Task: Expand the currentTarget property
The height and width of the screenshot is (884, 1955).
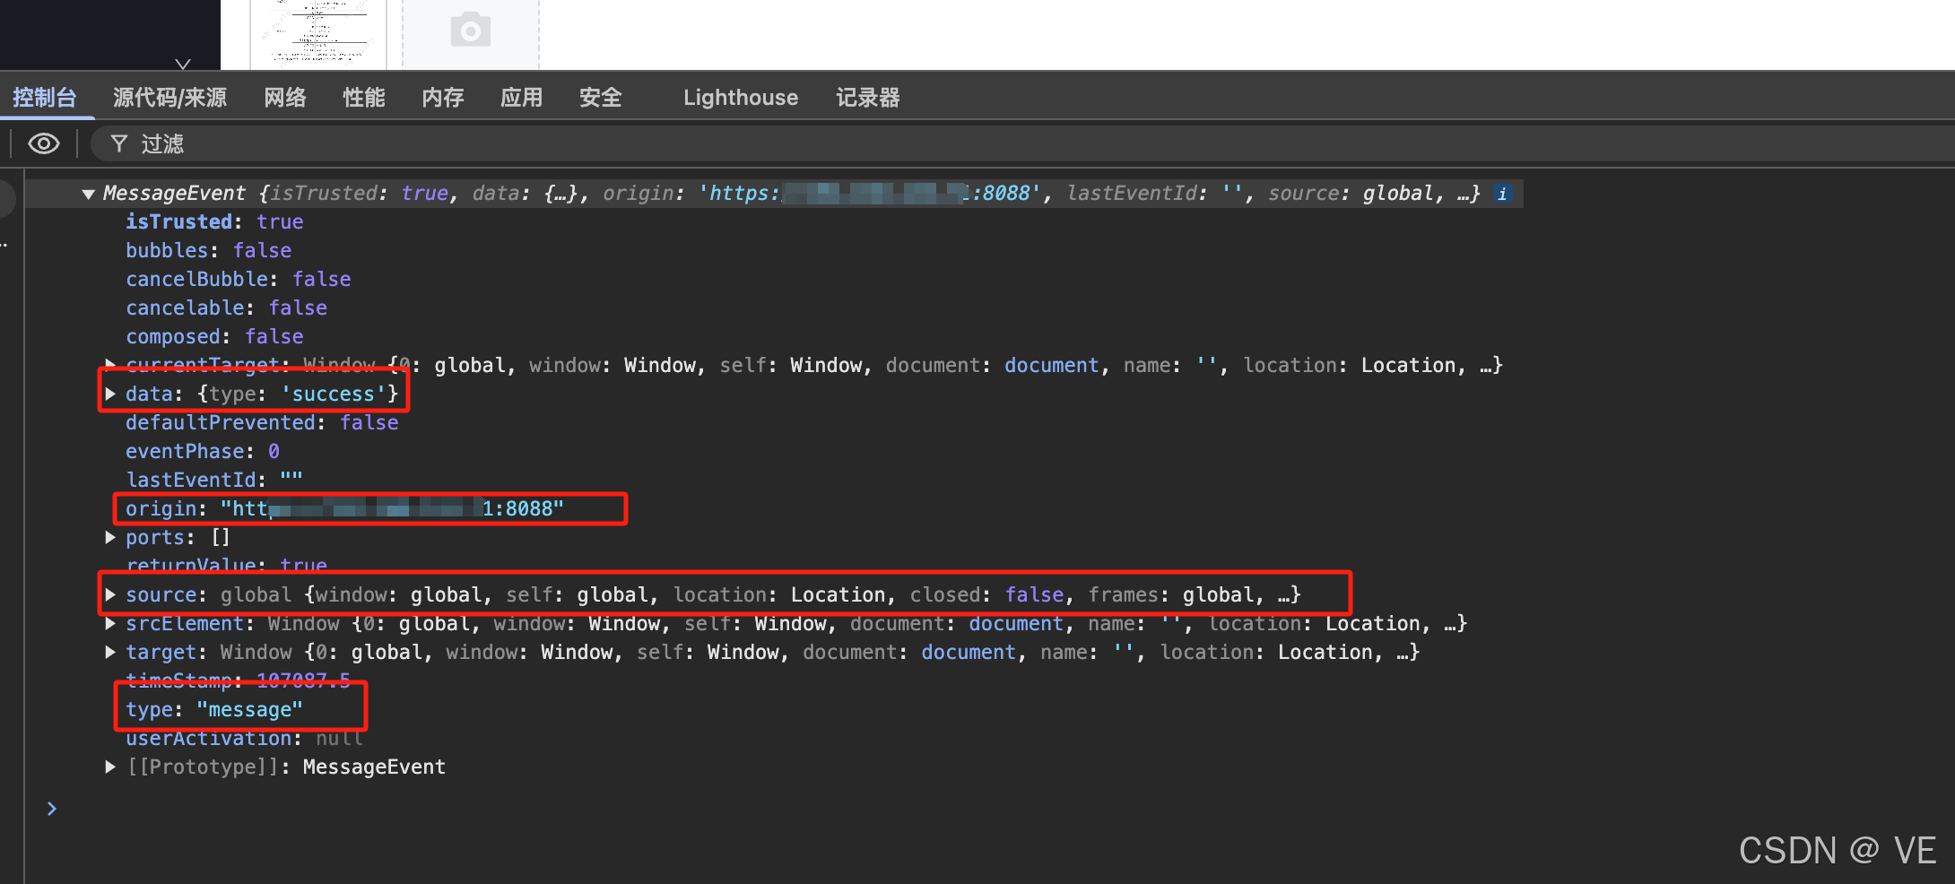Action: 109,365
